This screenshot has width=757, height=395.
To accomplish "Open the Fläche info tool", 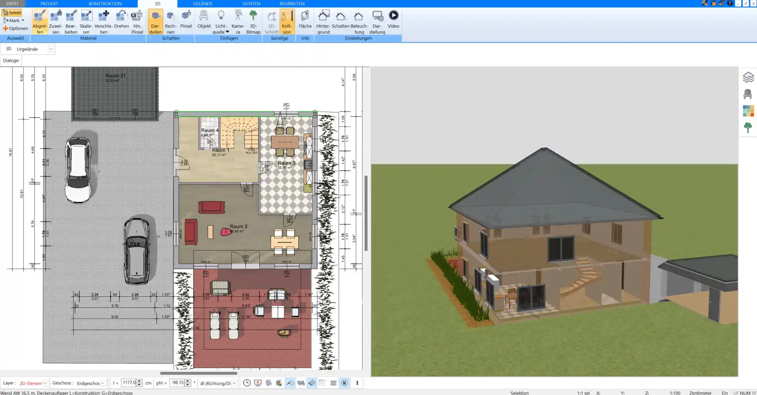I will point(305,20).
